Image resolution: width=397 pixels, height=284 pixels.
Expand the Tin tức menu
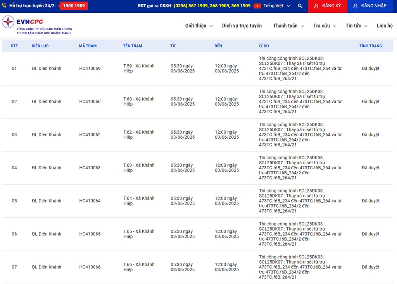point(356,26)
